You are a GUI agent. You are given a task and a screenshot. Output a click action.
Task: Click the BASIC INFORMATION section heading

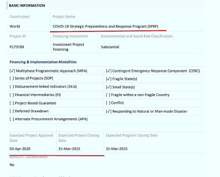point(27,5)
